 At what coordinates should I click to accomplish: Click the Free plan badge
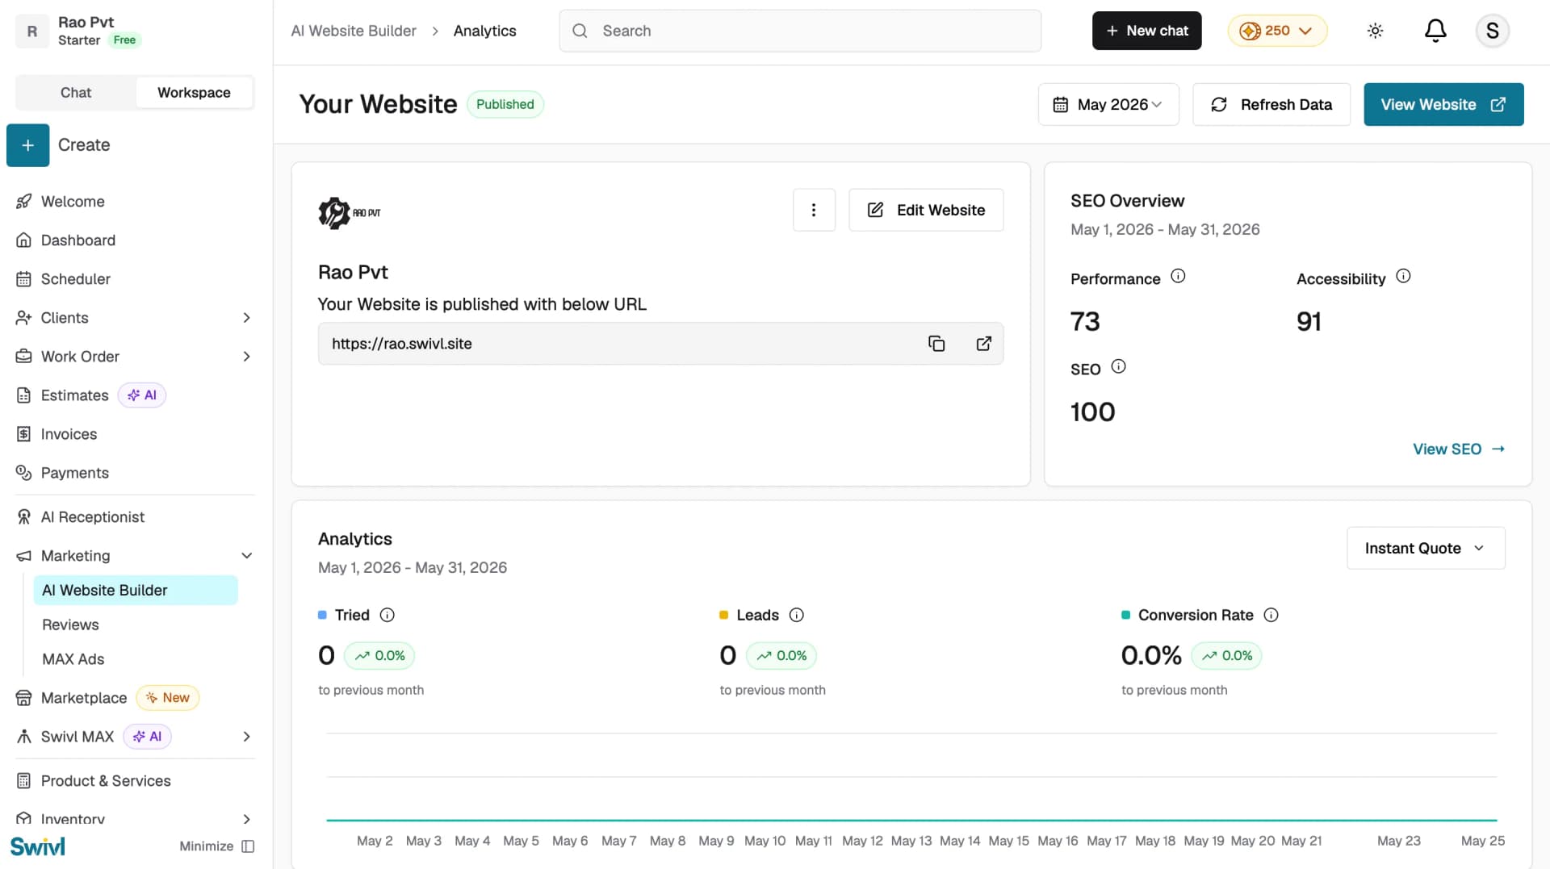point(124,40)
